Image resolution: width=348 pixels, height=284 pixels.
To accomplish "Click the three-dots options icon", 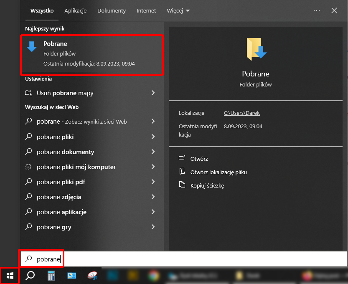I will [x=316, y=10].
